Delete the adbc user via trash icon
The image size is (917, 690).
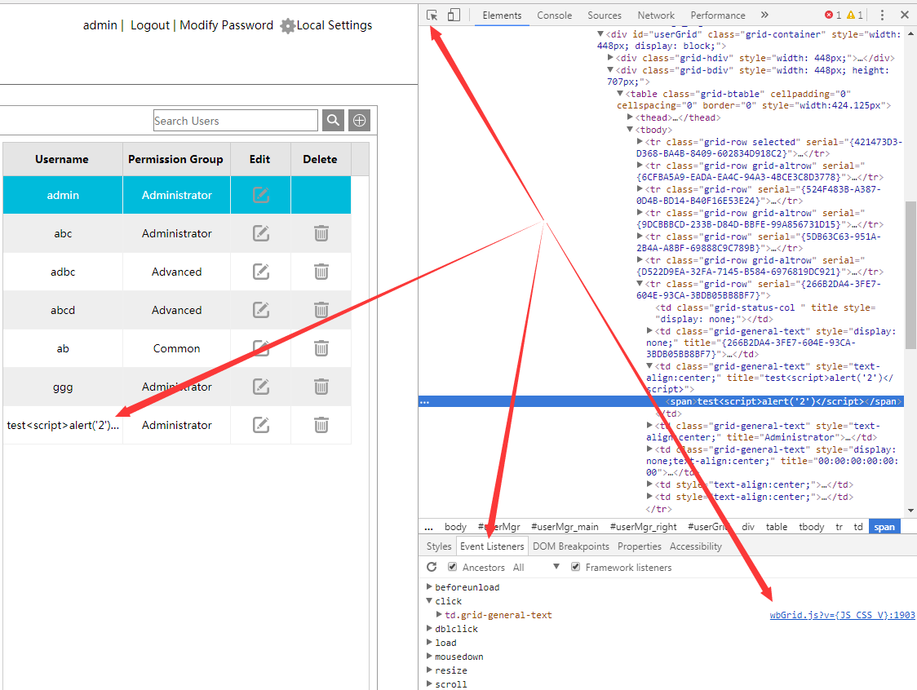(321, 272)
